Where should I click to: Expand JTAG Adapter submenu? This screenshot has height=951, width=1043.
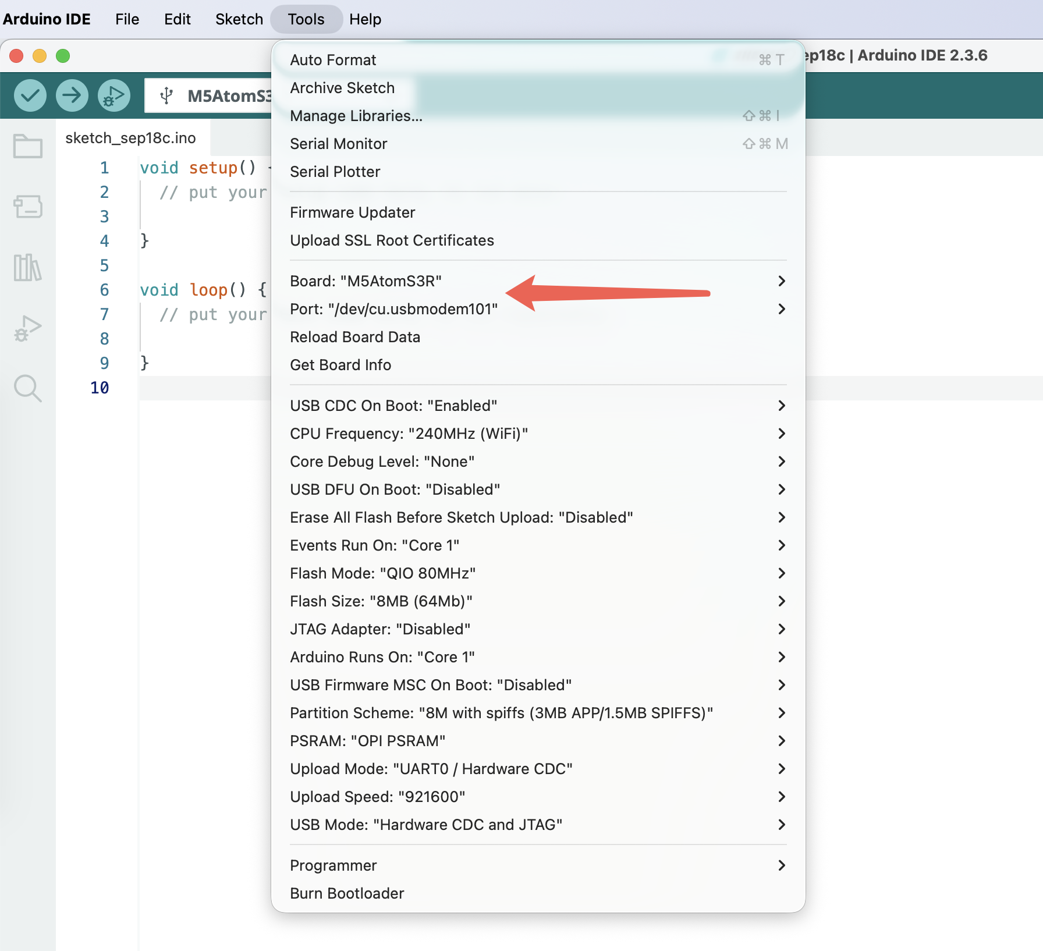tap(538, 629)
